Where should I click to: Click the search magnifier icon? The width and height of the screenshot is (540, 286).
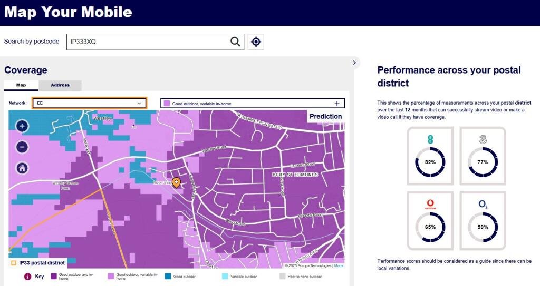point(235,42)
